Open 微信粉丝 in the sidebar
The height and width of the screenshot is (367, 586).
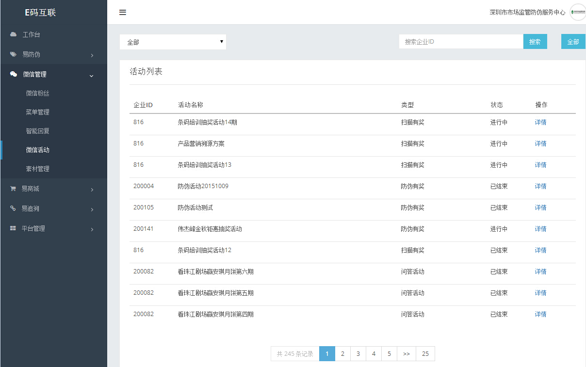click(38, 93)
